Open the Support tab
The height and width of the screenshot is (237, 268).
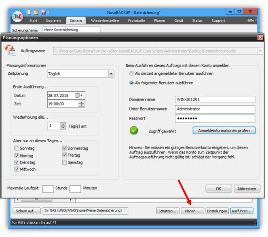(218, 21)
